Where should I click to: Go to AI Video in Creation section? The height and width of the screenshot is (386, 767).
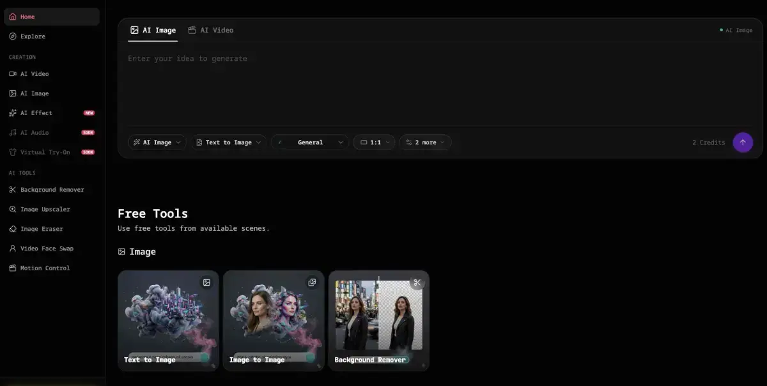click(34, 74)
